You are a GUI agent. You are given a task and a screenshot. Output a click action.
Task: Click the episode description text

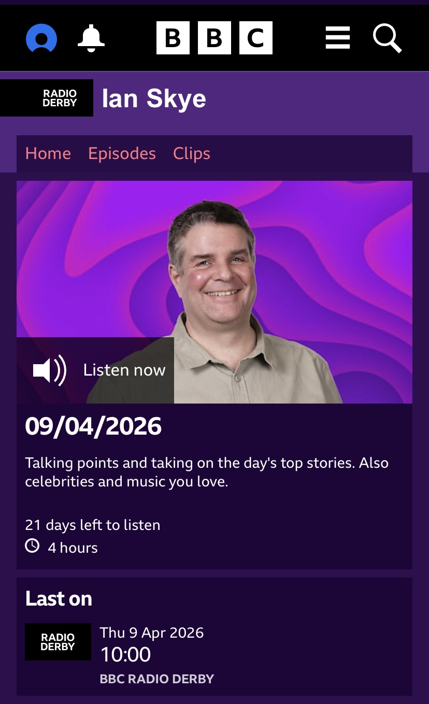click(x=207, y=472)
